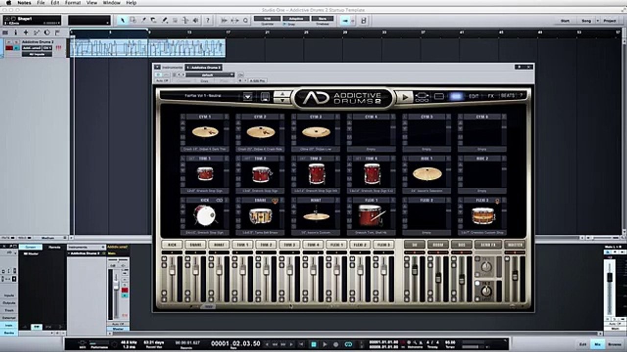Open the Help menu

pyautogui.click(x=131, y=3)
